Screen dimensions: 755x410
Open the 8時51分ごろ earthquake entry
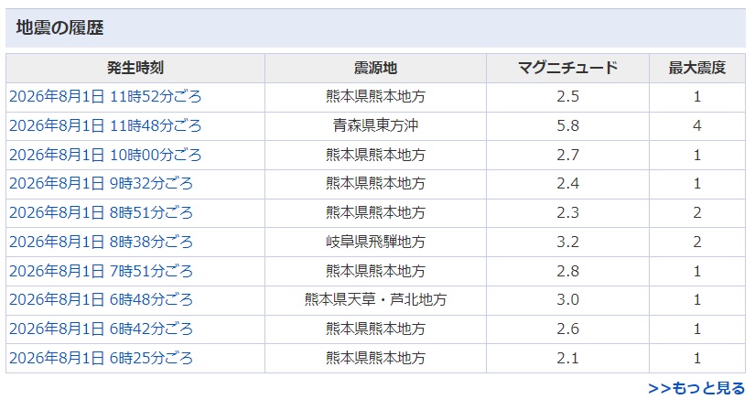[x=101, y=213]
